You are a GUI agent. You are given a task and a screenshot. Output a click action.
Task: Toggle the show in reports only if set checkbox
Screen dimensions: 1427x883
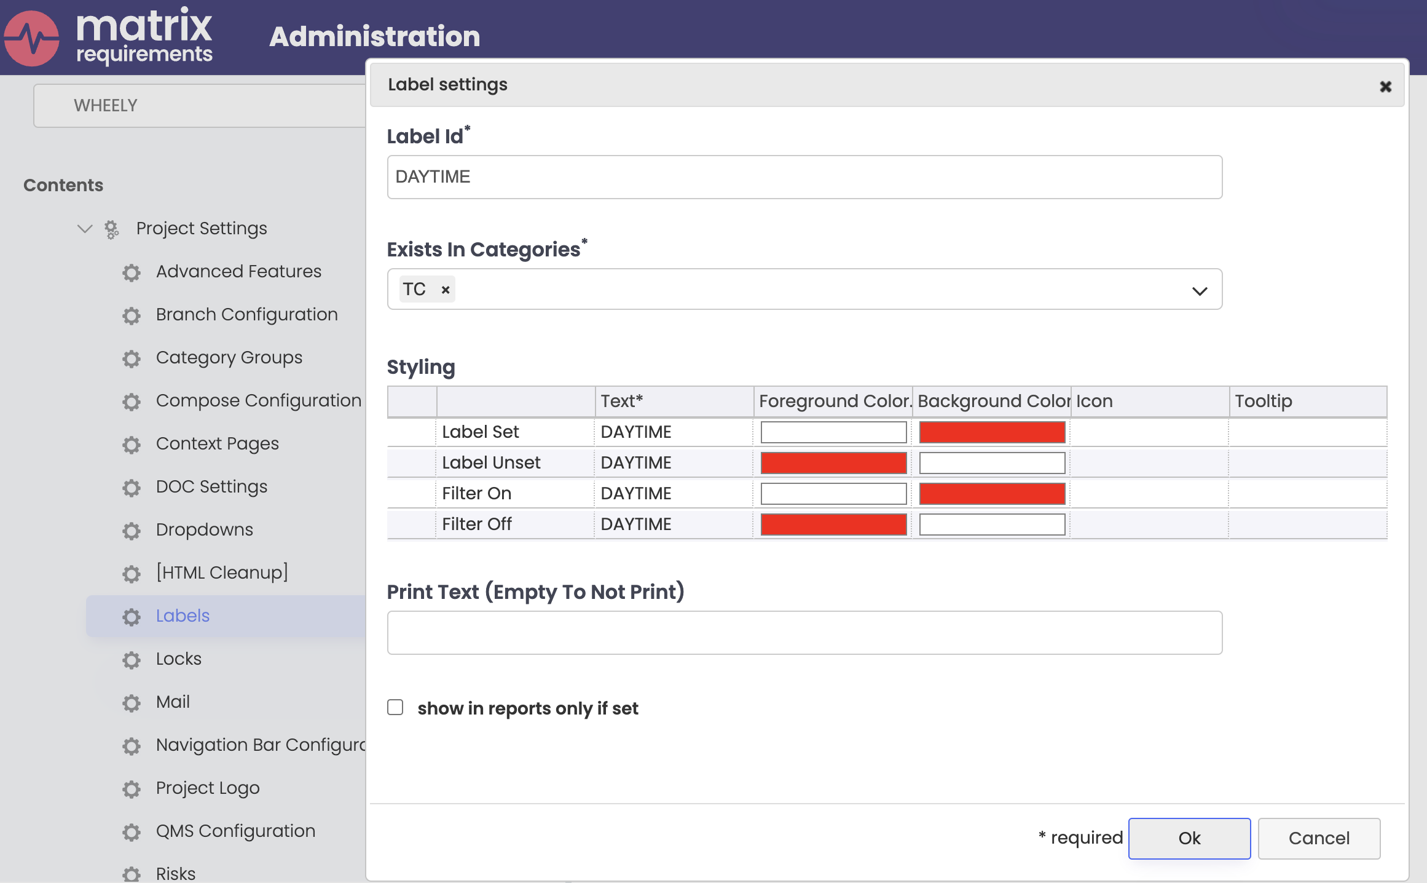(396, 707)
